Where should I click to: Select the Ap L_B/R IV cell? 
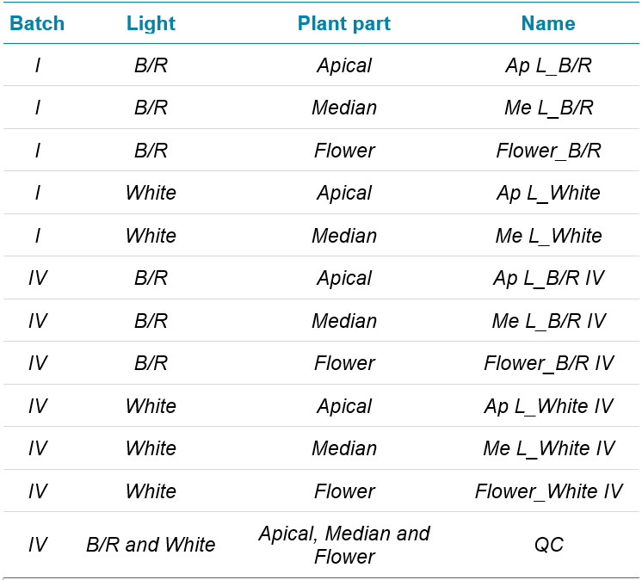(x=548, y=278)
